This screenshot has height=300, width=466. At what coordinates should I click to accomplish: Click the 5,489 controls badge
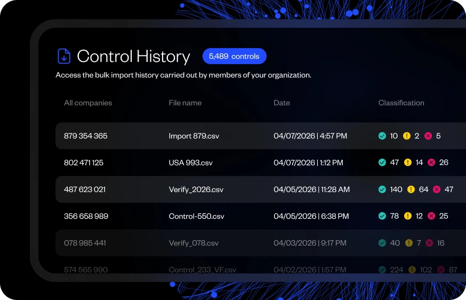tap(234, 56)
